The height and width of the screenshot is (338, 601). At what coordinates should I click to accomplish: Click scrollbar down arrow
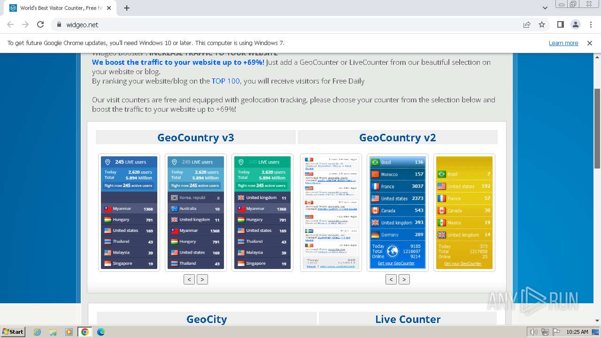[597, 321]
